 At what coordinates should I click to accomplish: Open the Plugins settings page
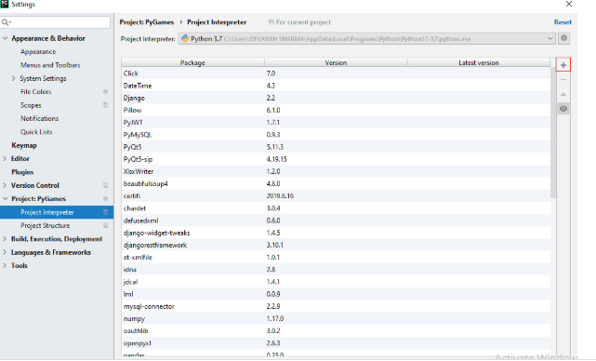click(x=22, y=172)
